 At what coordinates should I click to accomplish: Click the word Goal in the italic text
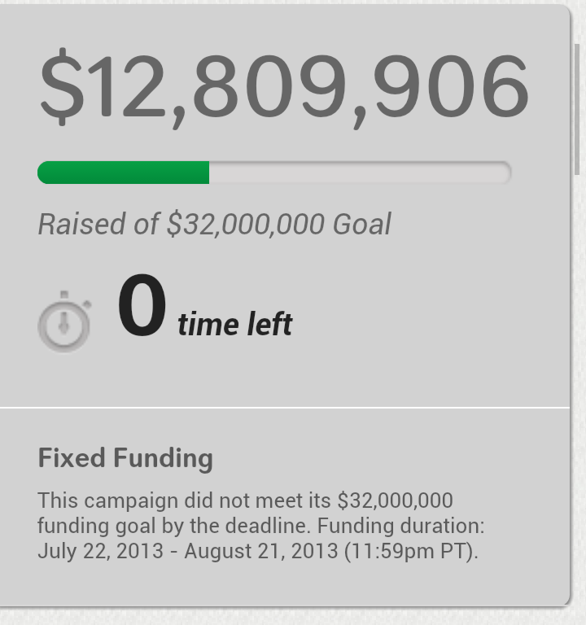click(362, 224)
